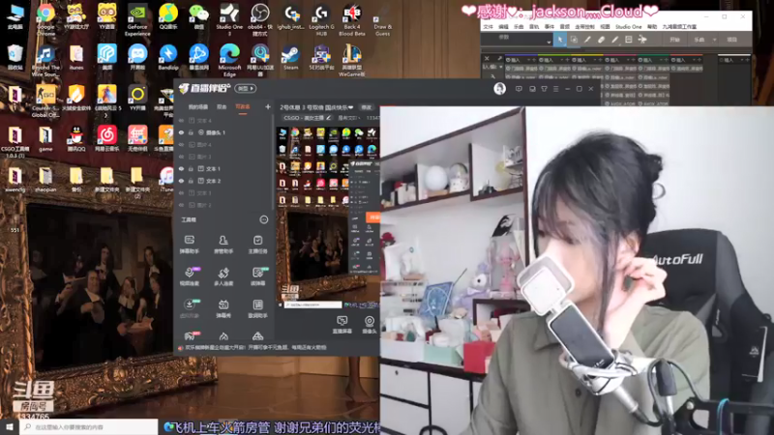The height and width of the screenshot is (435, 774).
Task: Open the hamburger menu in the streaming app title bar
Action: point(555,89)
